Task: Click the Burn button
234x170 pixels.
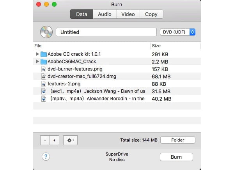Action: (176, 157)
